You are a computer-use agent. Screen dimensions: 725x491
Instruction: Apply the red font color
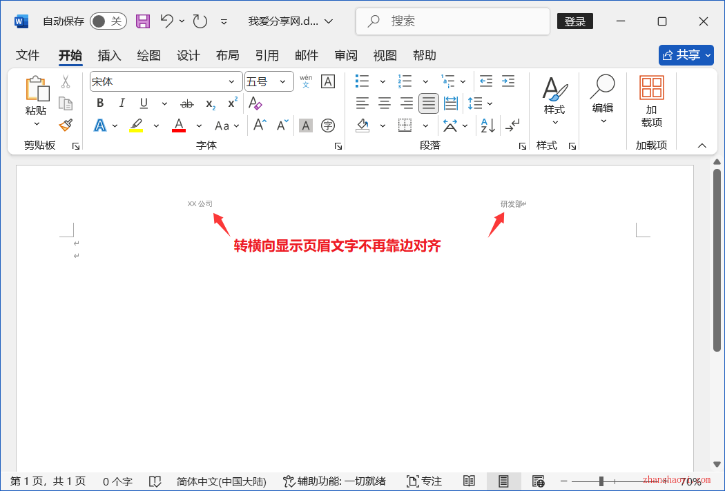(179, 126)
